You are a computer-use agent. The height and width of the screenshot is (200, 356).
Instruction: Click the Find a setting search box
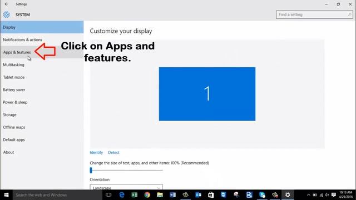coord(314,14)
